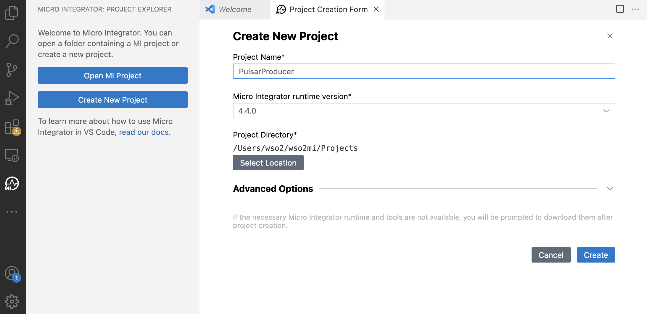Screen dimensions: 647x314
Task: Open the runtime version 4.4.0 dropdown
Action: [424, 111]
